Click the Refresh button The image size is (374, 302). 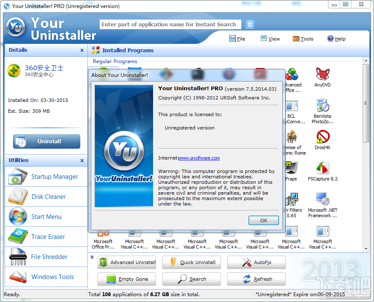click(x=256, y=279)
